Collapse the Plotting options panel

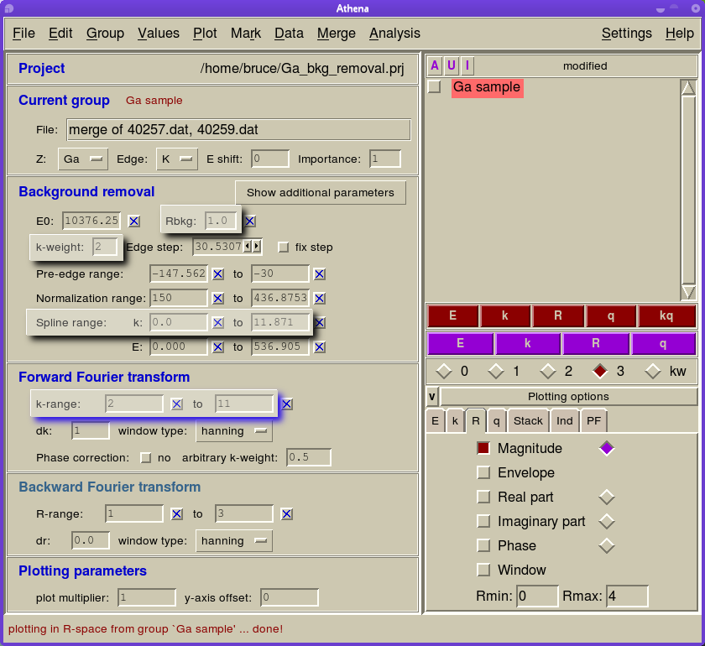coord(432,397)
